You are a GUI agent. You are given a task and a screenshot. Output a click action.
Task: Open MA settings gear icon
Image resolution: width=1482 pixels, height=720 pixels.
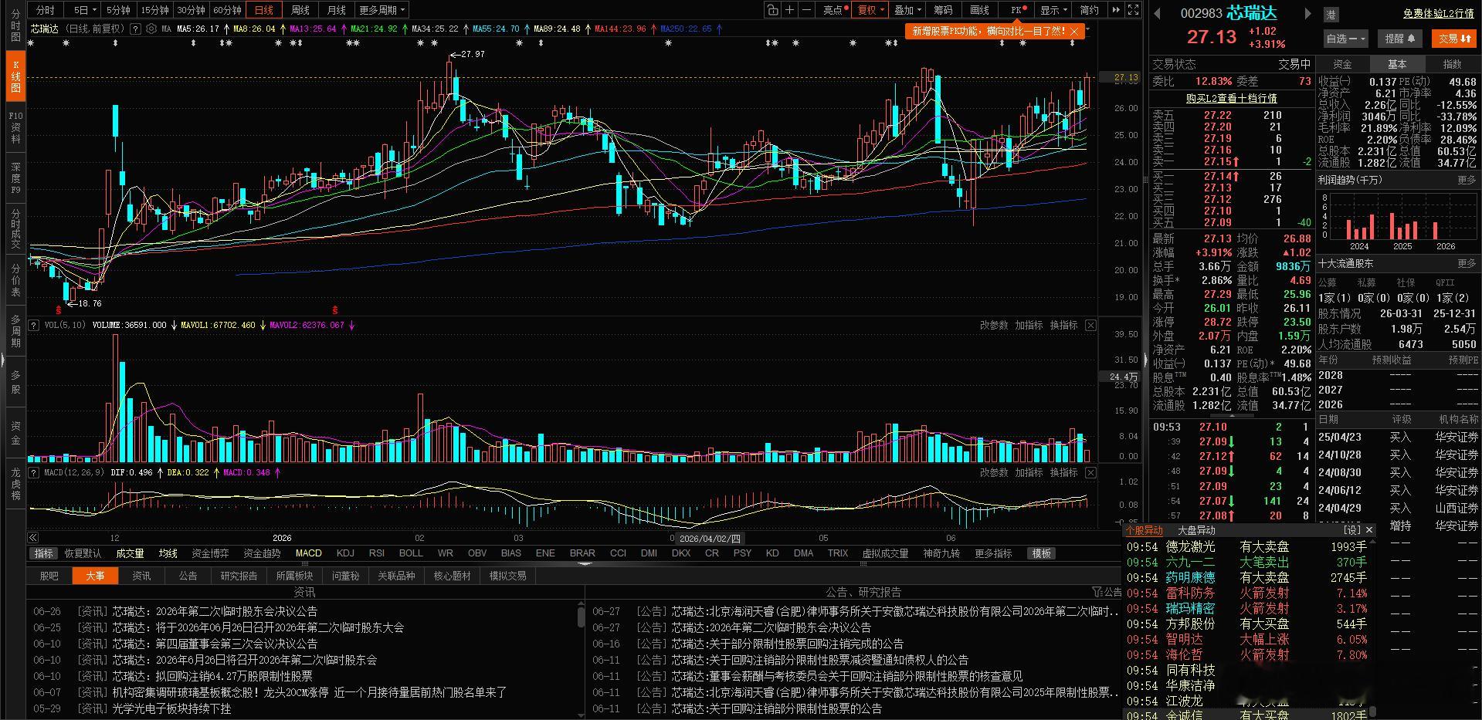click(151, 29)
